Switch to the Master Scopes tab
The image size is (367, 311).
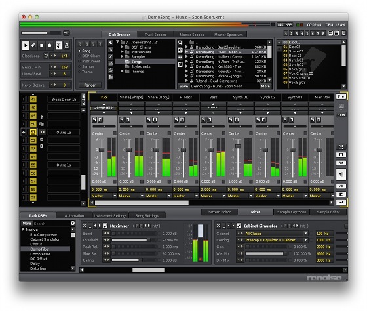pos(191,35)
